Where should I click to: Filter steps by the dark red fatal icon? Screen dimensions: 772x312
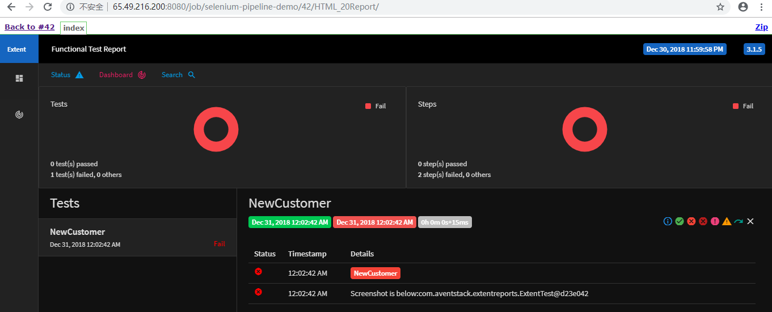pos(703,221)
